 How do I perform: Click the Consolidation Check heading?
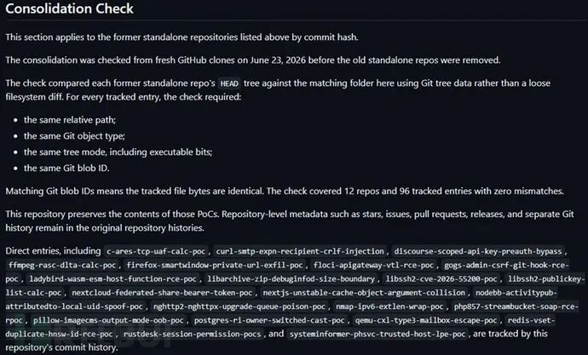coord(69,9)
